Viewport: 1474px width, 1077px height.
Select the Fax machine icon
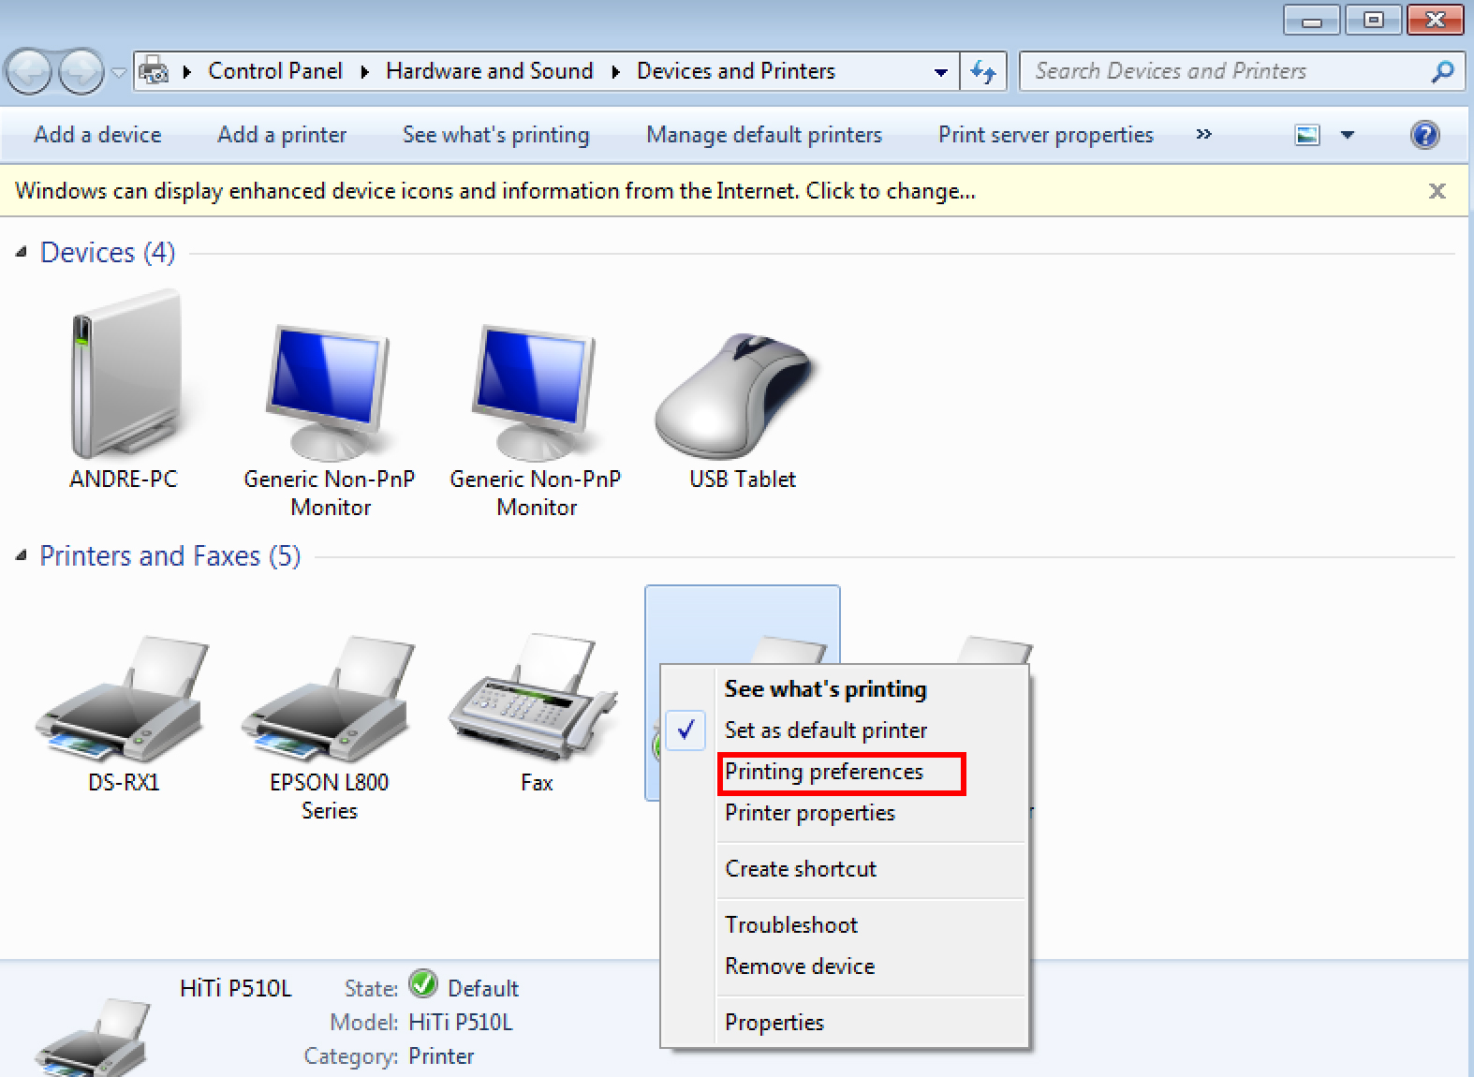535,698
